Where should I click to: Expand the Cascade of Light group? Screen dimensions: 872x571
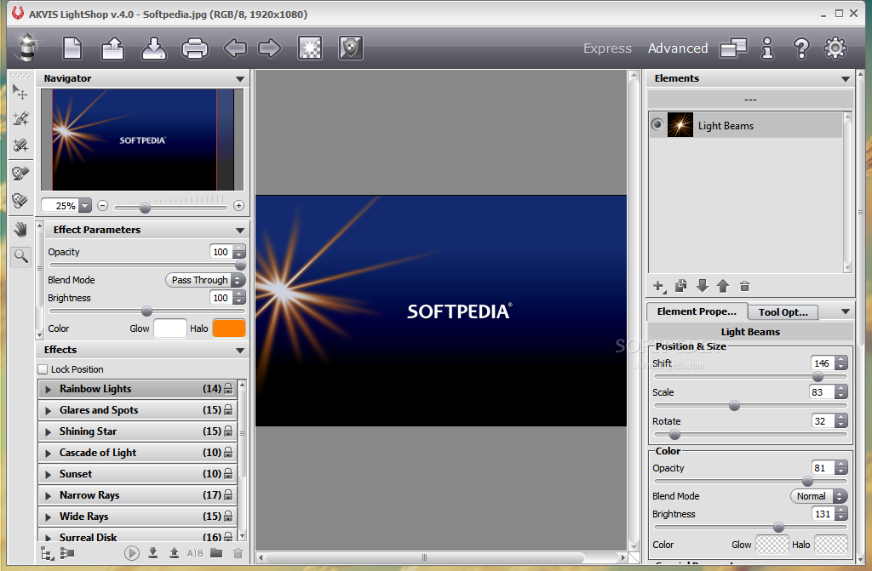coord(49,453)
